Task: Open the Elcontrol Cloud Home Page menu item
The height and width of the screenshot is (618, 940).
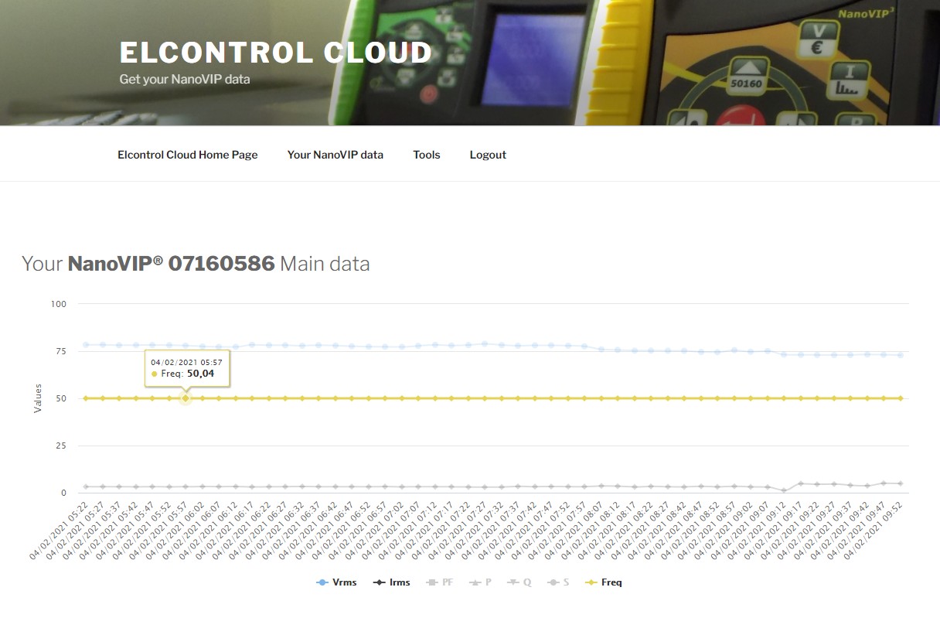Action: click(187, 155)
